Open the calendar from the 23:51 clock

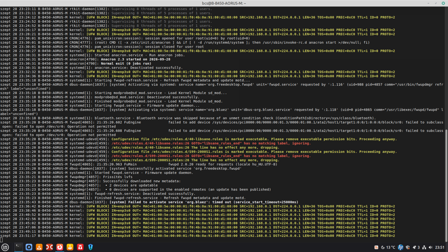pyautogui.click(x=440, y=247)
